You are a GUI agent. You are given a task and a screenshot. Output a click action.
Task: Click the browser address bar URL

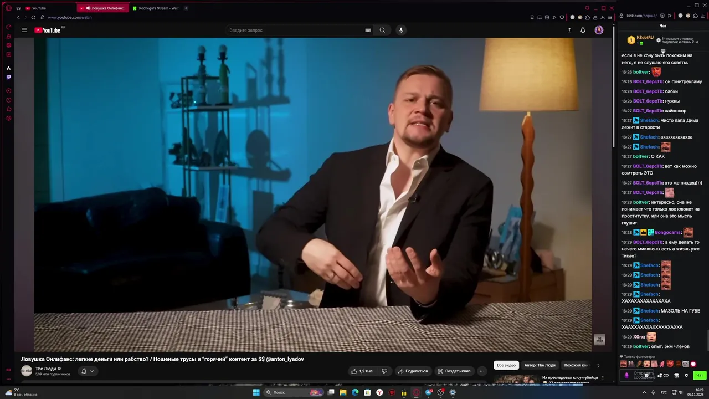coord(69,17)
